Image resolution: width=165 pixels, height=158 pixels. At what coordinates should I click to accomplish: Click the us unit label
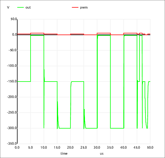(x=102, y=154)
